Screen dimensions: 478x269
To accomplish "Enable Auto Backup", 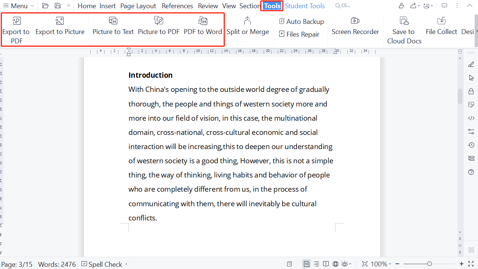I will coord(301,21).
